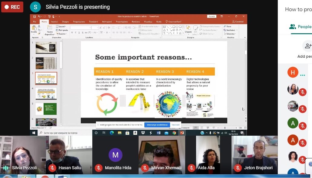
Task: Click the Windows Start button in taskbar
Action: 33,133
